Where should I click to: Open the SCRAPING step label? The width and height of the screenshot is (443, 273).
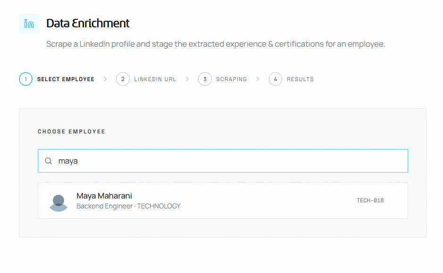coord(232,79)
